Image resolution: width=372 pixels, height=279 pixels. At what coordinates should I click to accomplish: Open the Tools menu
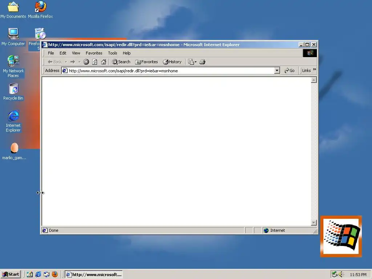pyautogui.click(x=113, y=53)
